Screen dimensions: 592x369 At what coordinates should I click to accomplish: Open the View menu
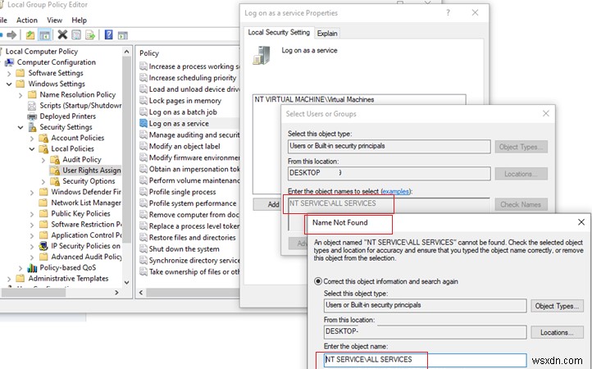(x=54, y=20)
